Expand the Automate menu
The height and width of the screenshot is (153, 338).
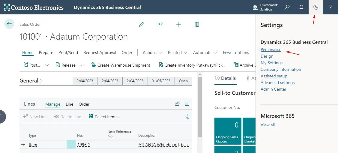click(205, 52)
